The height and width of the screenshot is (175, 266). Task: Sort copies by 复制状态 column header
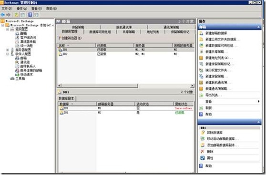183,104
